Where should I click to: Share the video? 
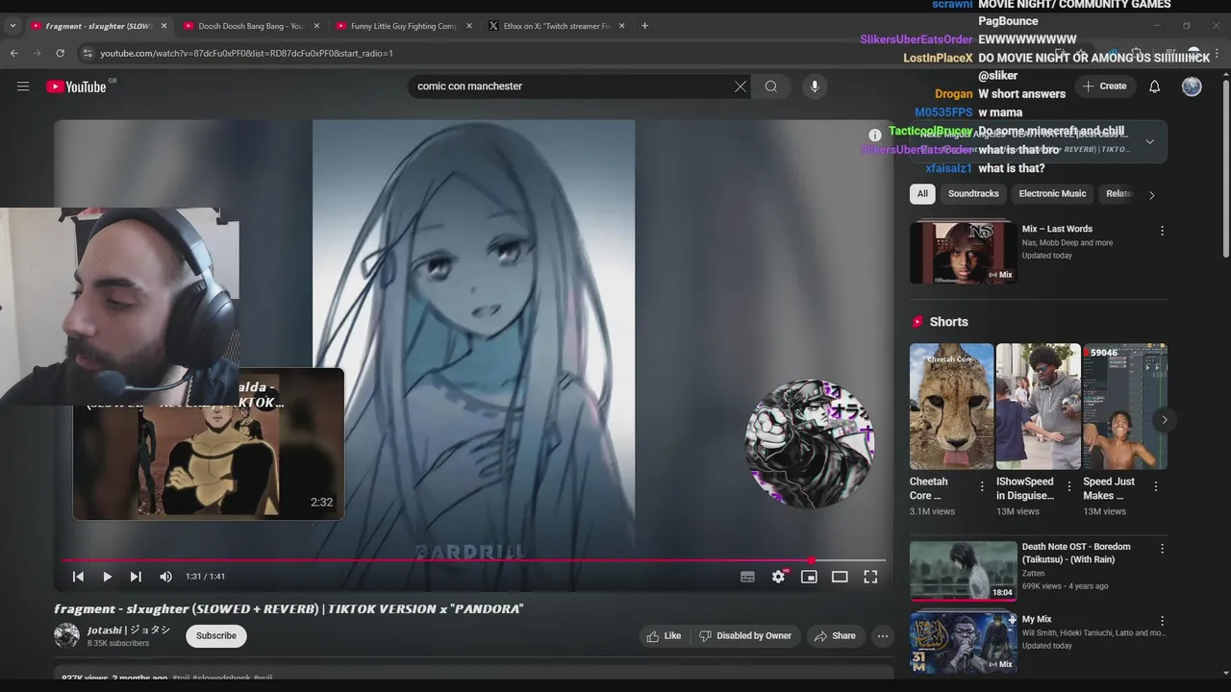(834, 636)
